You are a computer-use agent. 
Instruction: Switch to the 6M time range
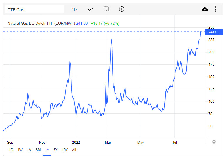click(38, 150)
